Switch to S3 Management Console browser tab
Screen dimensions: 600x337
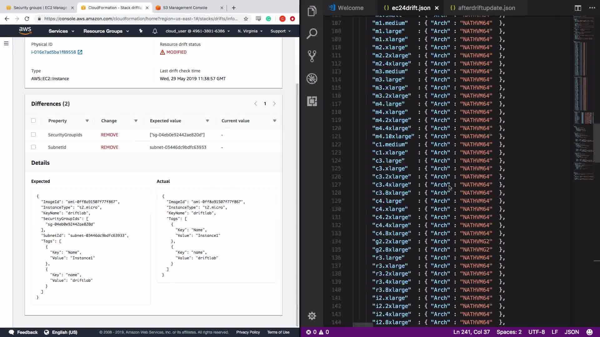coord(185,8)
